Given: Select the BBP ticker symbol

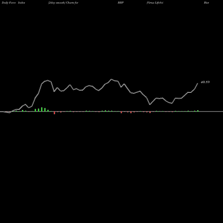Looking at the screenshot, I should click(120, 3).
